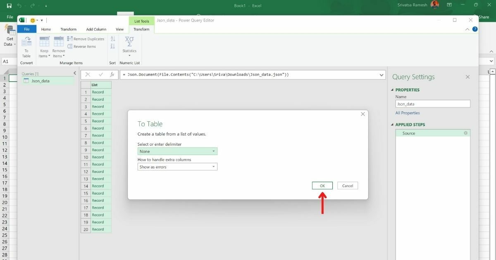Click inside the query Name field
This screenshot has height=260, width=496.
click(432, 104)
